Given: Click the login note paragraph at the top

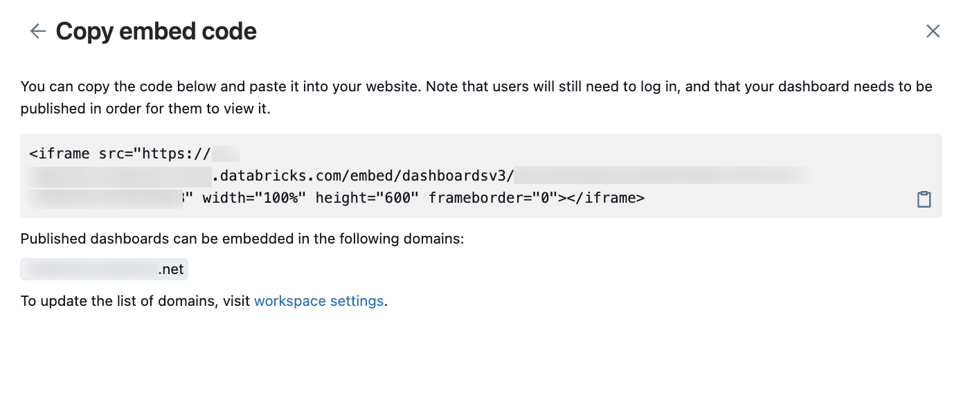Looking at the screenshot, I should pos(478,97).
